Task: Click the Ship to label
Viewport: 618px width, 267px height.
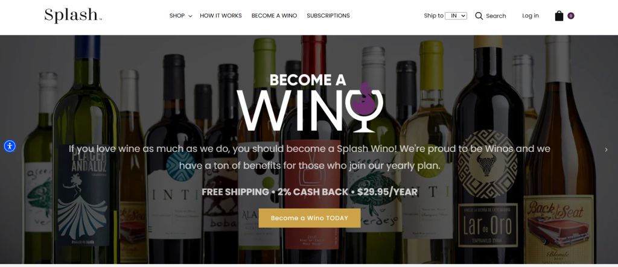Action: pos(433,16)
